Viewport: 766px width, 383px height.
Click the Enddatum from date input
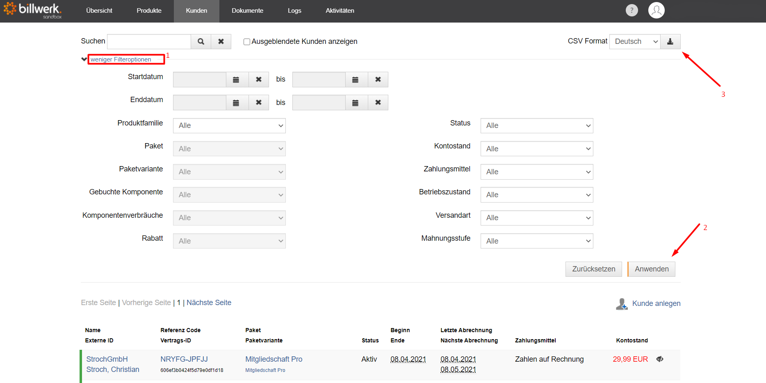pyautogui.click(x=200, y=103)
